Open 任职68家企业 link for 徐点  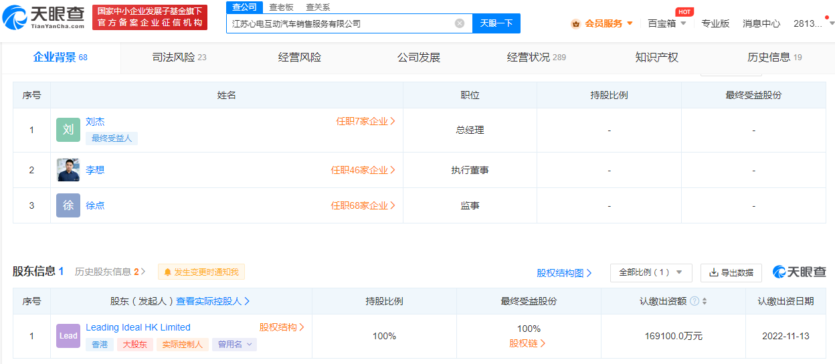point(363,205)
